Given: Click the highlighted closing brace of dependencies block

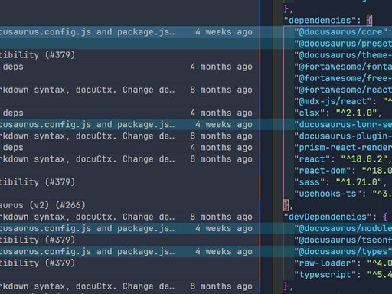Looking at the screenshot, I should point(286,205).
